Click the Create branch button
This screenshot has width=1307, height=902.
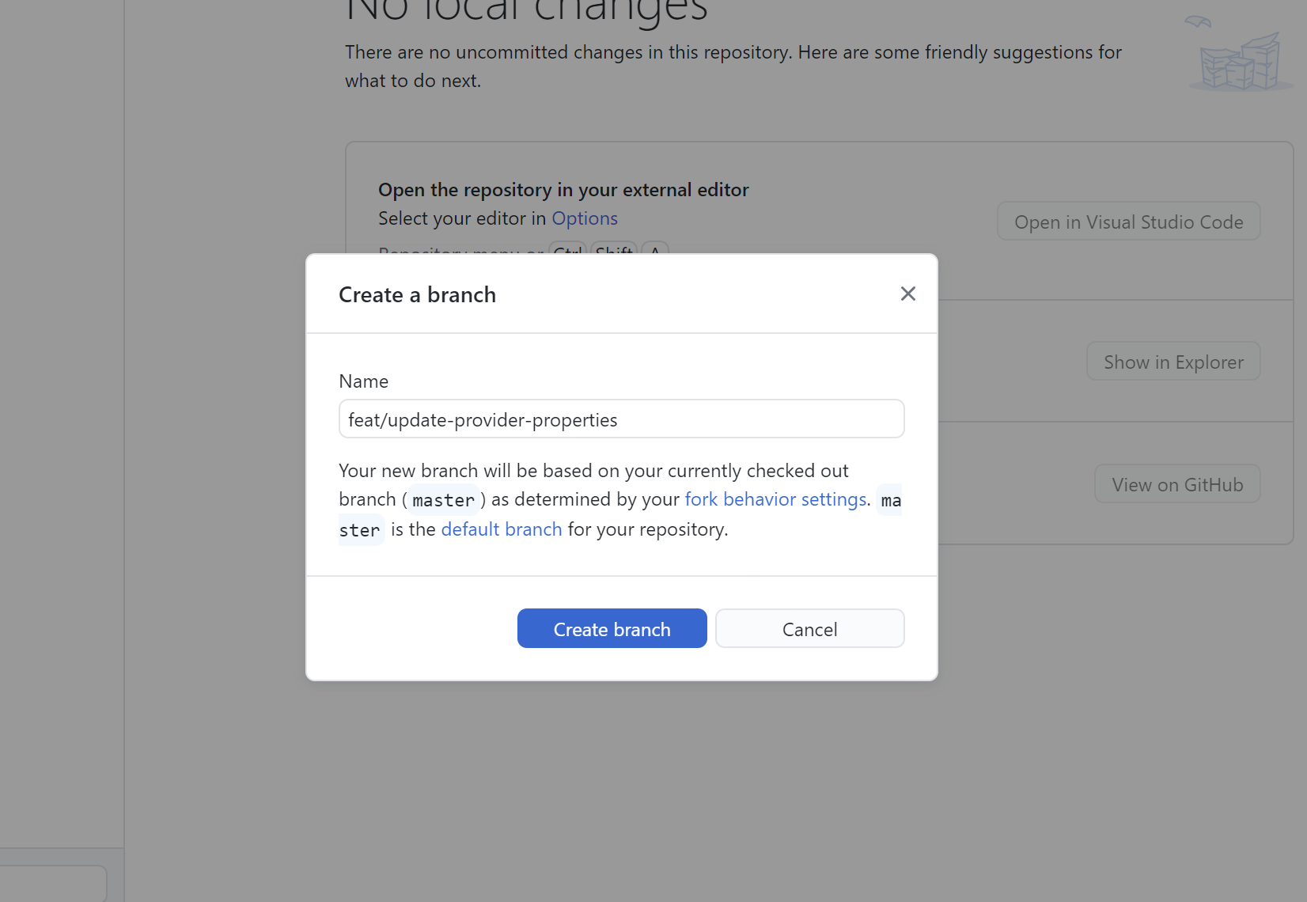[612, 628]
